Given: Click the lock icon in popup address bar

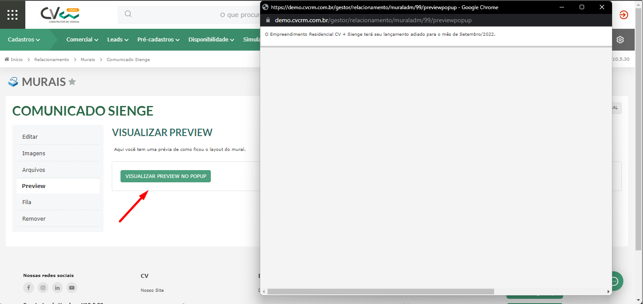Looking at the screenshot, I should (x=268, y=20).
